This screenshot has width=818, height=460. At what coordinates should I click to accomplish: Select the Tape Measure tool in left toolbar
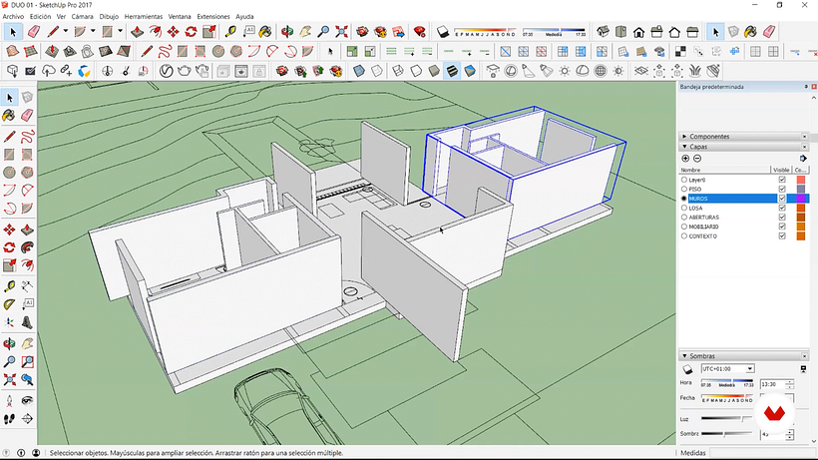(x=9, y=285)
